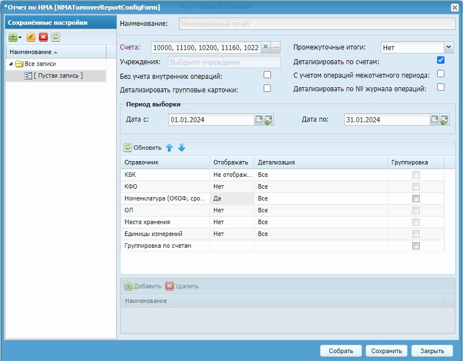
Task: Click the 'Нет' cell for Места хранения
Action: [x=232, y=222]
